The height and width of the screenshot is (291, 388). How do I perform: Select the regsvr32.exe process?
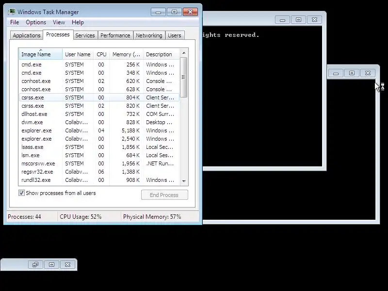click(x=99, y=172)
